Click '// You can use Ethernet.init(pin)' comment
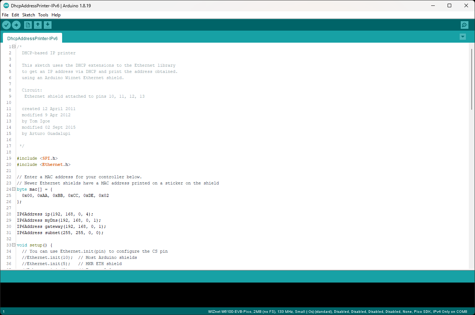This screenshot has height=315, width=475. click(x=95, y=251)
